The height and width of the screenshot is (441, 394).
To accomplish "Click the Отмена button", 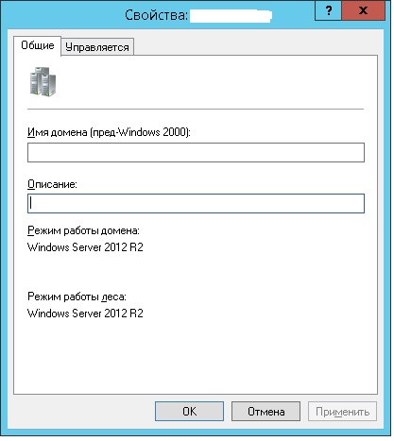I will [x=266, y=411].
